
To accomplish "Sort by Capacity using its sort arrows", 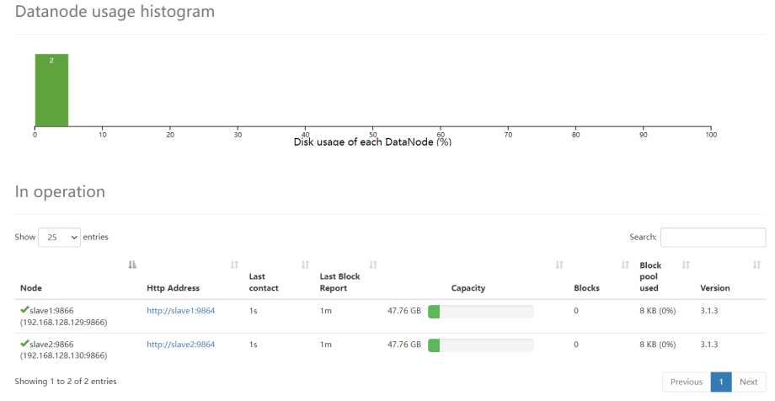I will 559,265.
